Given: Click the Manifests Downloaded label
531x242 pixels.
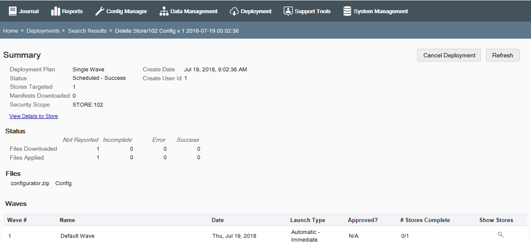Looking at the screenshot, I should [x=40, y=96].
